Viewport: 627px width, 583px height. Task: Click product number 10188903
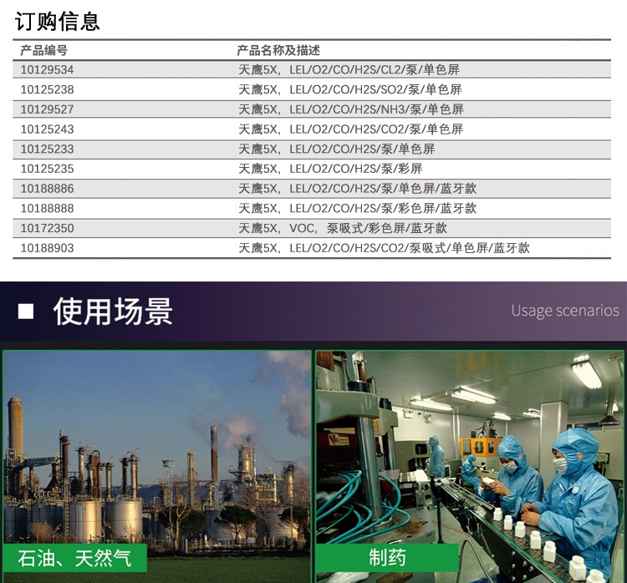click(47, 248)
